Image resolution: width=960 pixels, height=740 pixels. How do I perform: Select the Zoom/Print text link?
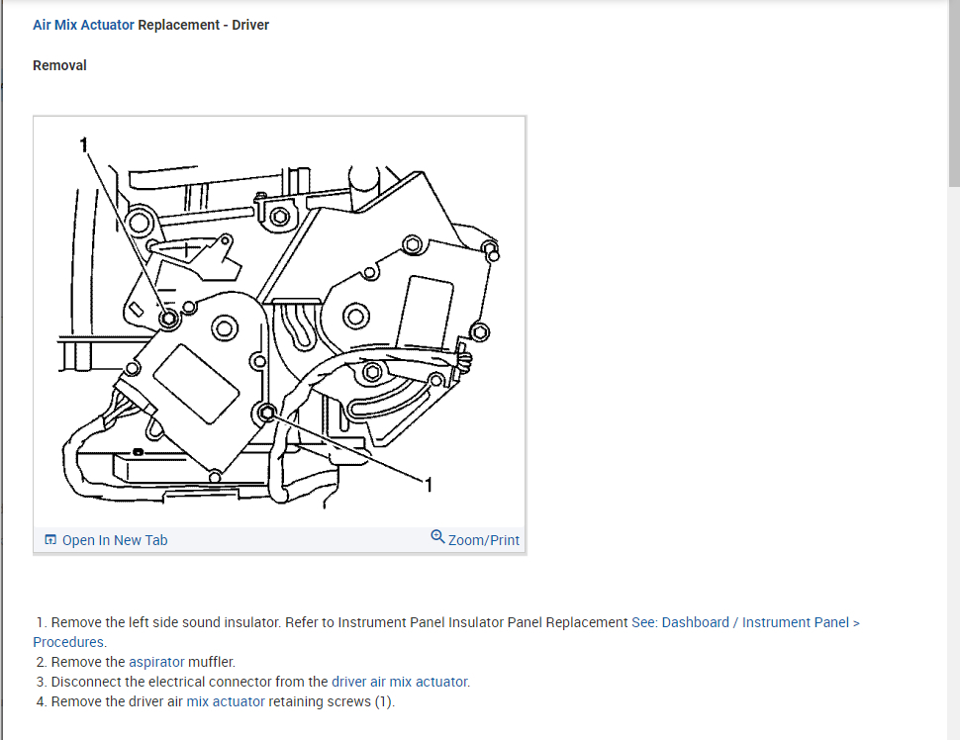(484, 540)
